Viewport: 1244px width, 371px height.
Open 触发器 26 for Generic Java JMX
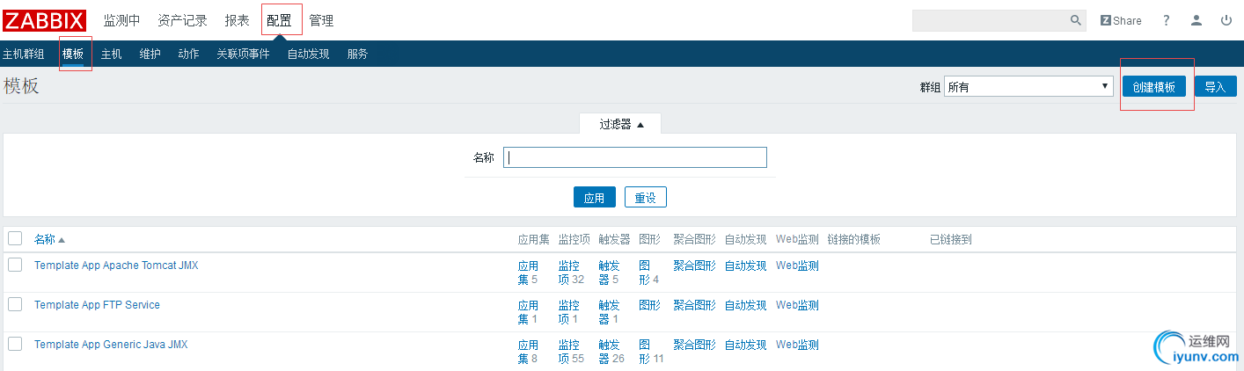[x=611, y=352]
